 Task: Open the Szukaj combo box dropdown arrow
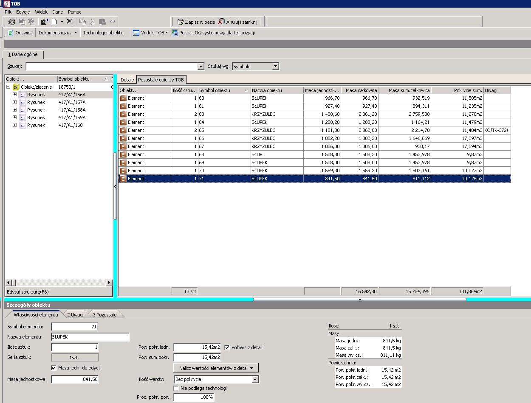pyautogui.click(x=201, y=67)
